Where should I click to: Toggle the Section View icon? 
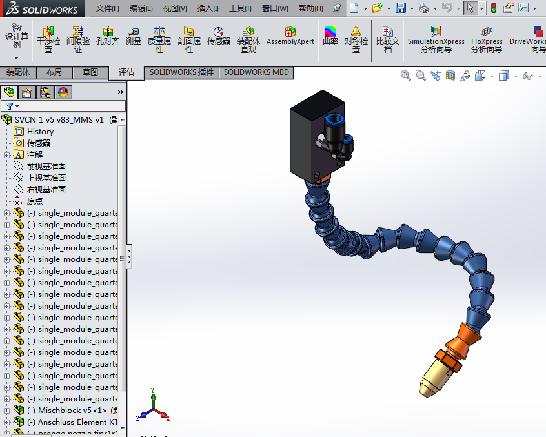coord(450,76)
